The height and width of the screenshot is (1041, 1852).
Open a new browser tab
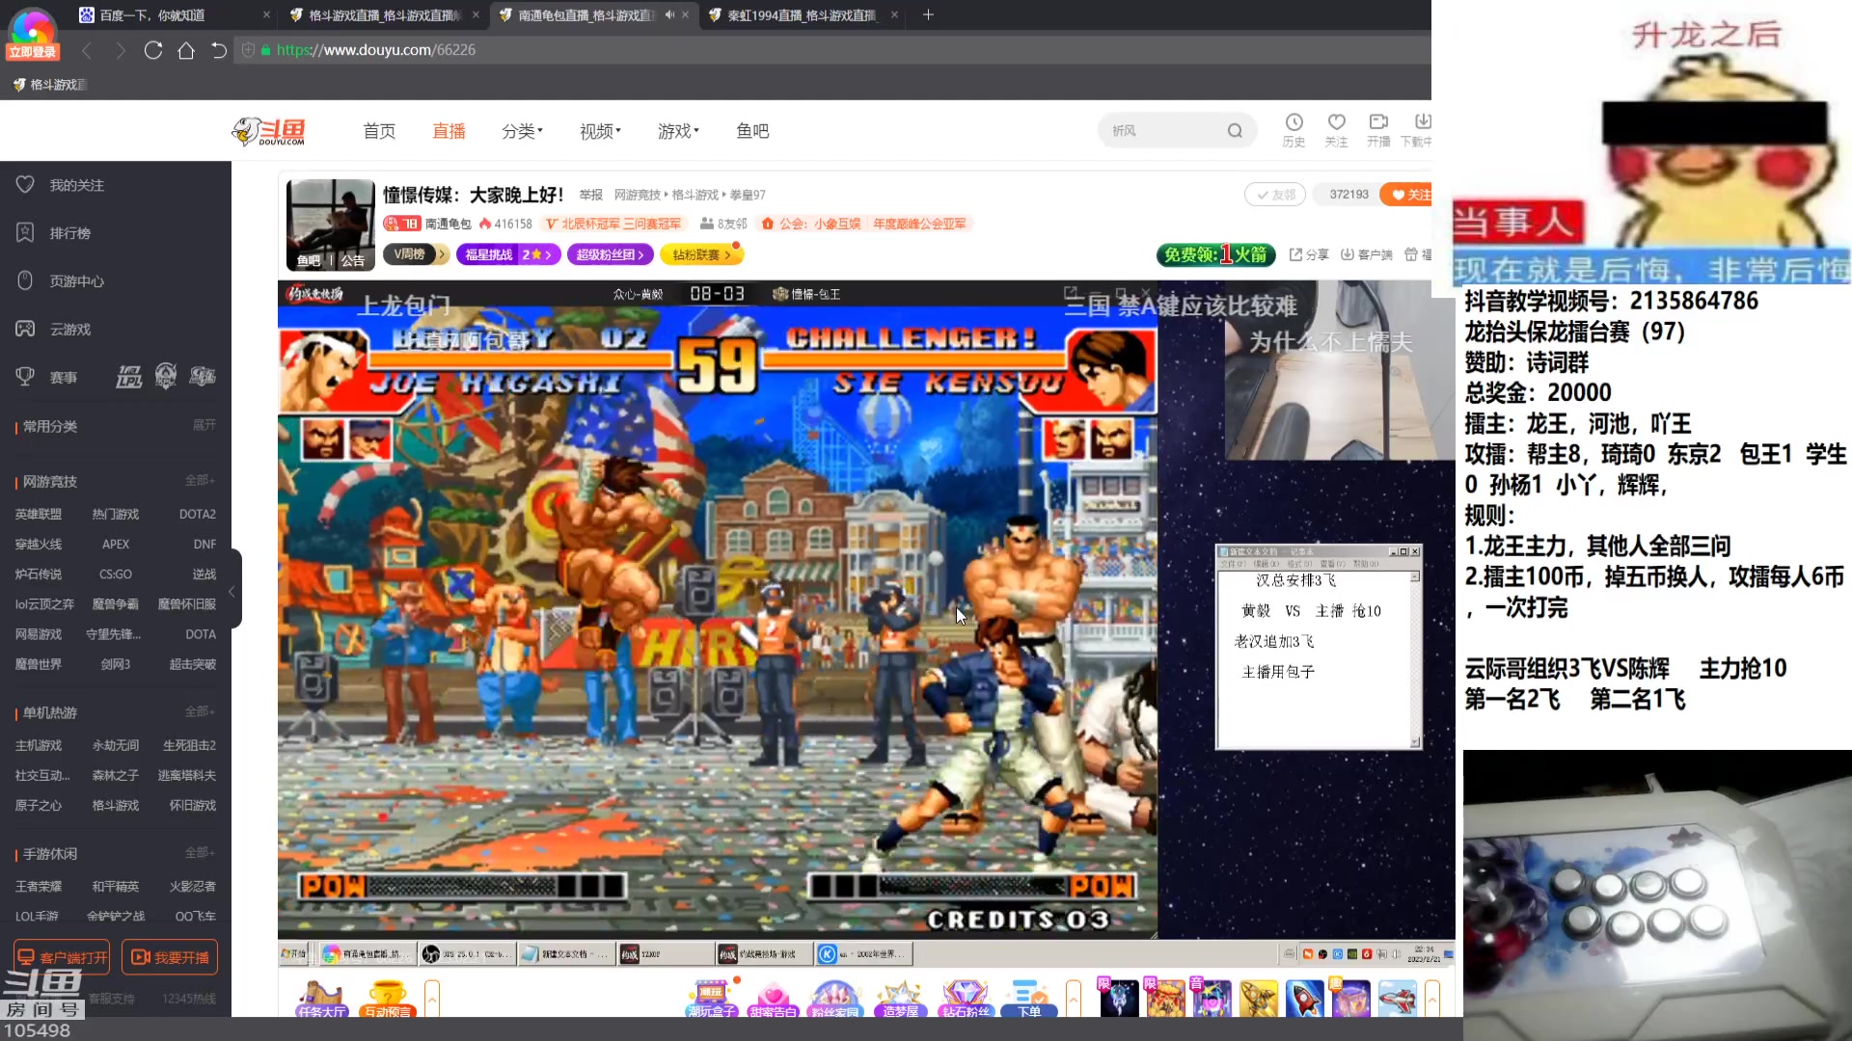(x=928, y=14)
